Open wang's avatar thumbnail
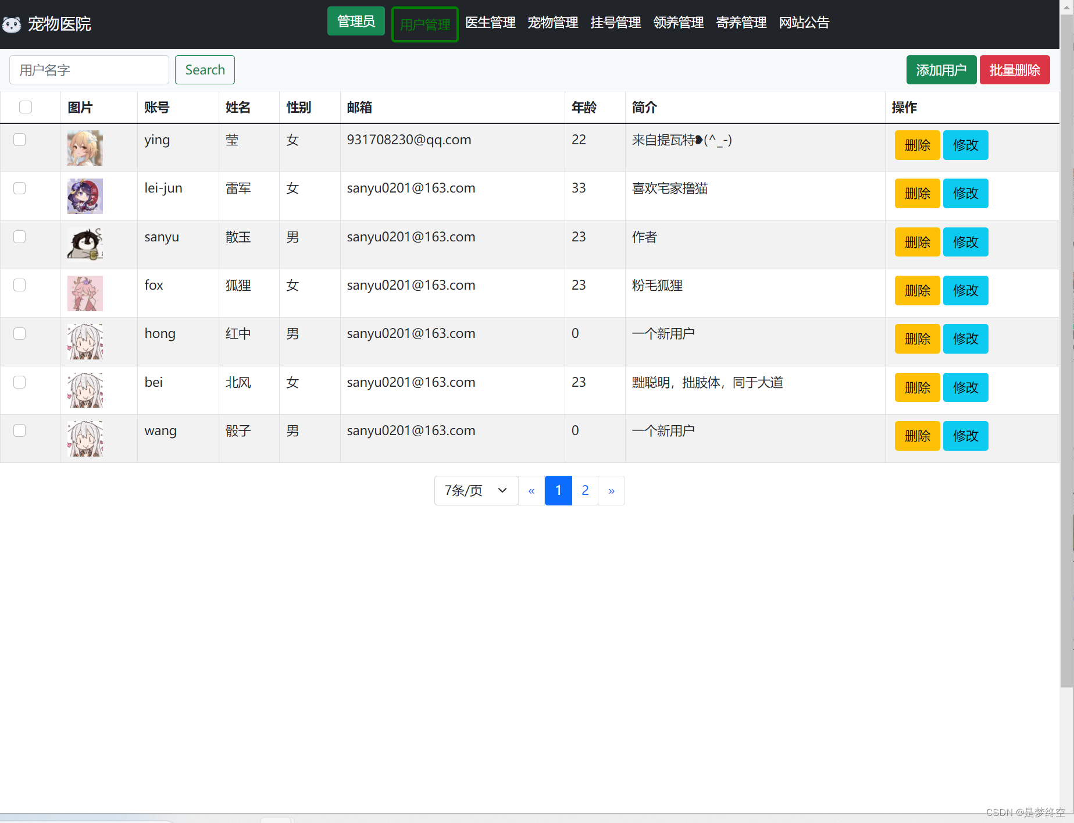Screen dimensions: 1074x823 pyautogui.click(x=85, y=439)
